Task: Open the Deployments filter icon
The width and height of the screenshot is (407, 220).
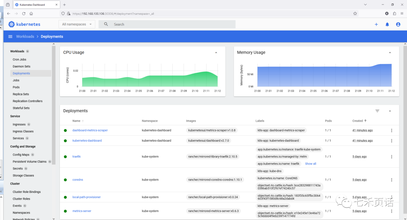Action: (377, 111)
